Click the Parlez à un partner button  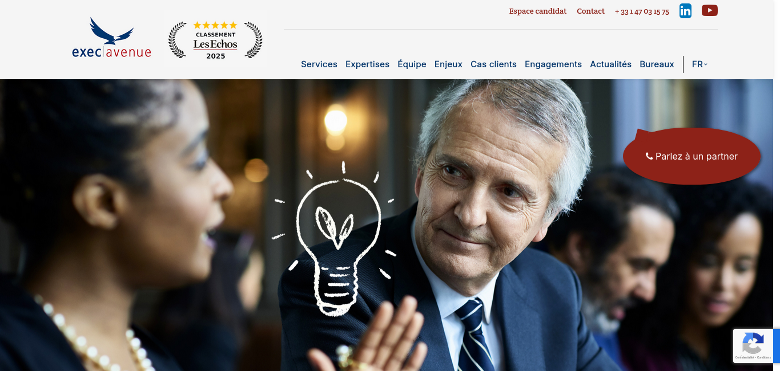691,156
